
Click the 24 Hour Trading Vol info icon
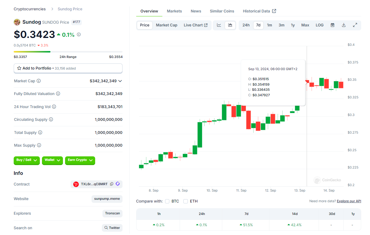[54, 107]
